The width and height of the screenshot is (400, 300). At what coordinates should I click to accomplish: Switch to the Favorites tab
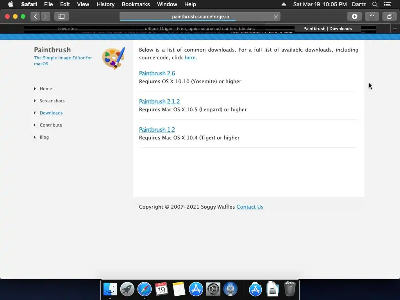pyautogui.click(x=67, y=29)
